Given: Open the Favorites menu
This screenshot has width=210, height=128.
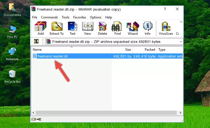Looking at the screenshot, I should [x=79, y=17].
